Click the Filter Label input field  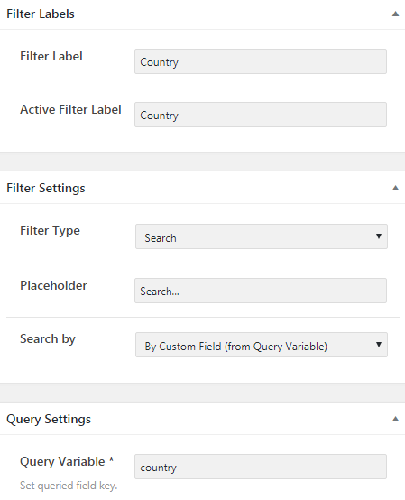point(261,61)
